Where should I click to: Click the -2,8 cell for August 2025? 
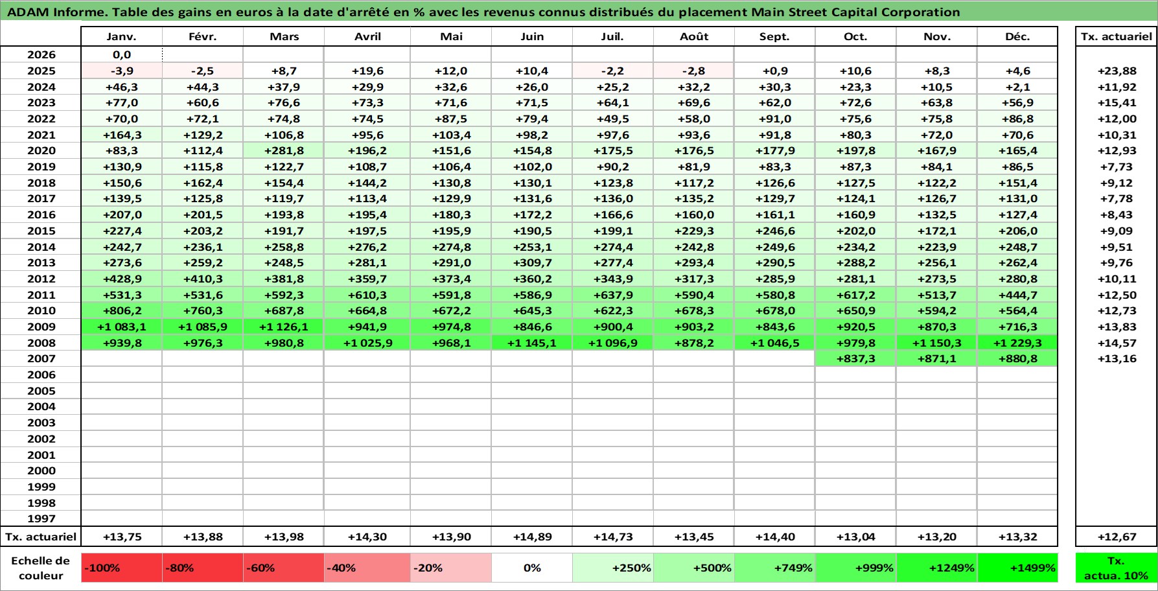pos(694,71)
